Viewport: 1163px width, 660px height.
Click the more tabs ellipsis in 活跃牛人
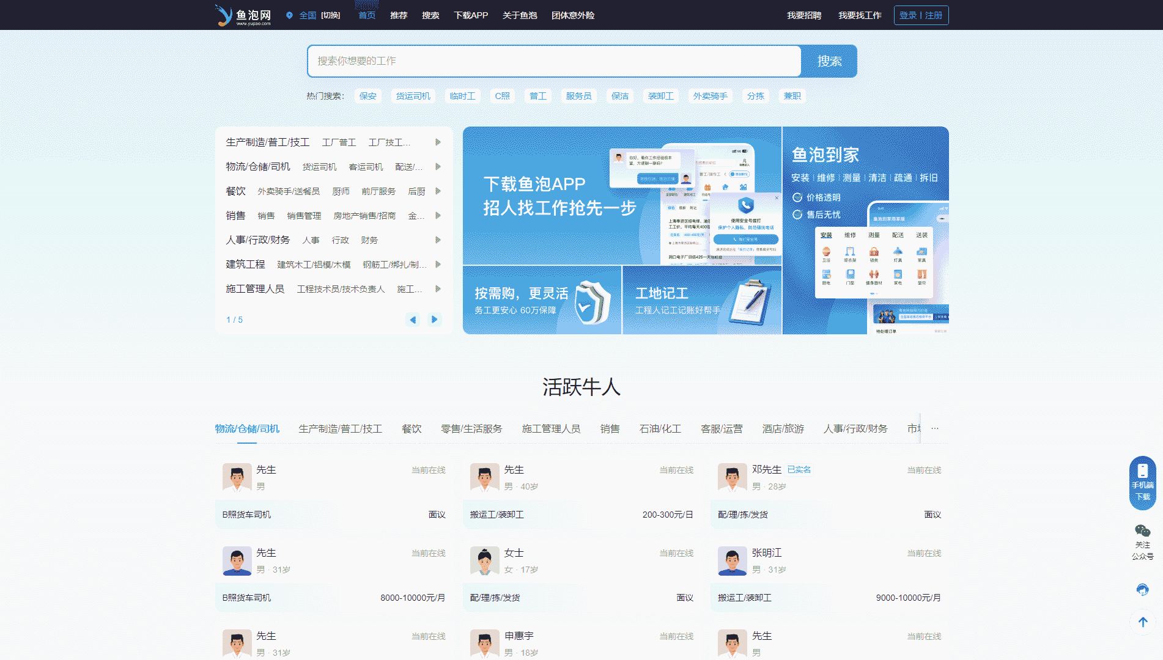(x=934, y=428)
